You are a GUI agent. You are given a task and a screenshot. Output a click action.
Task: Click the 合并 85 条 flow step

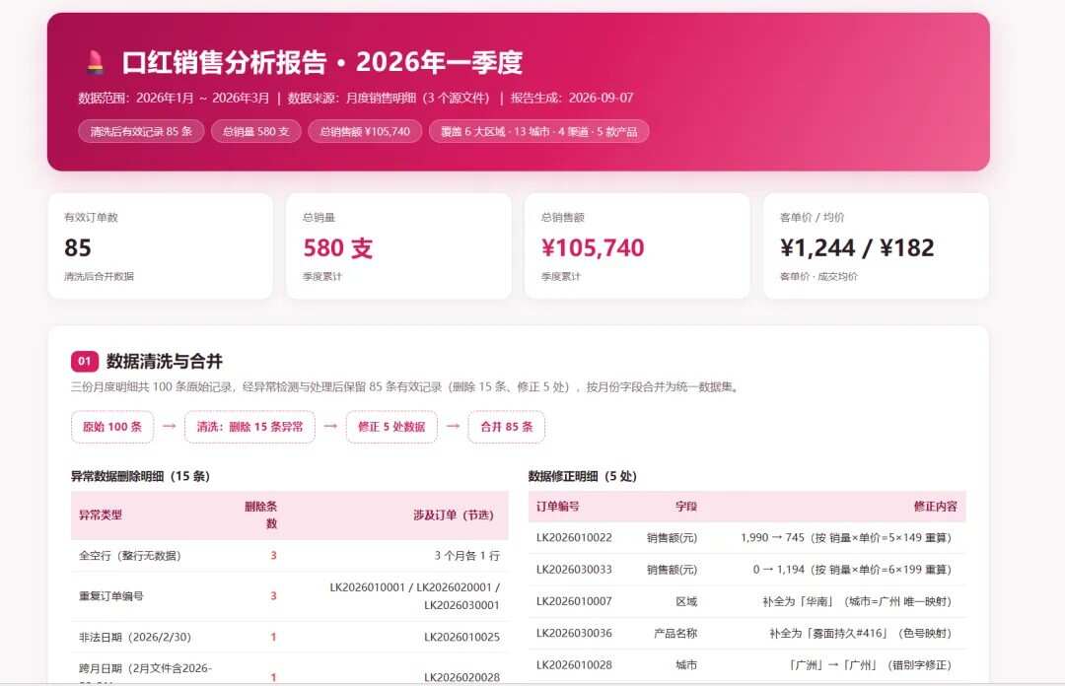click(x=506, y=427)
